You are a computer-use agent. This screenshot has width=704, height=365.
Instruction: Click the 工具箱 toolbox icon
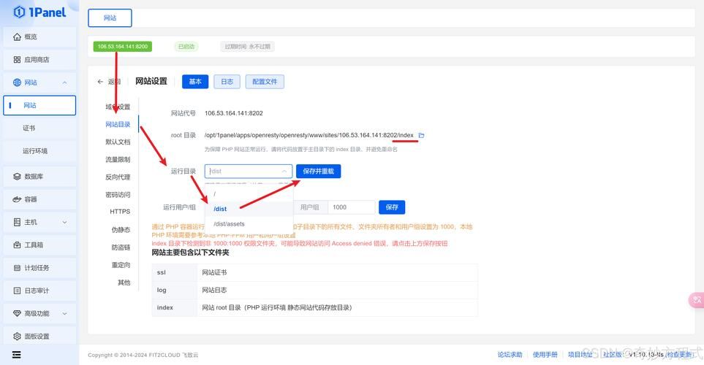tap(18, 245)
